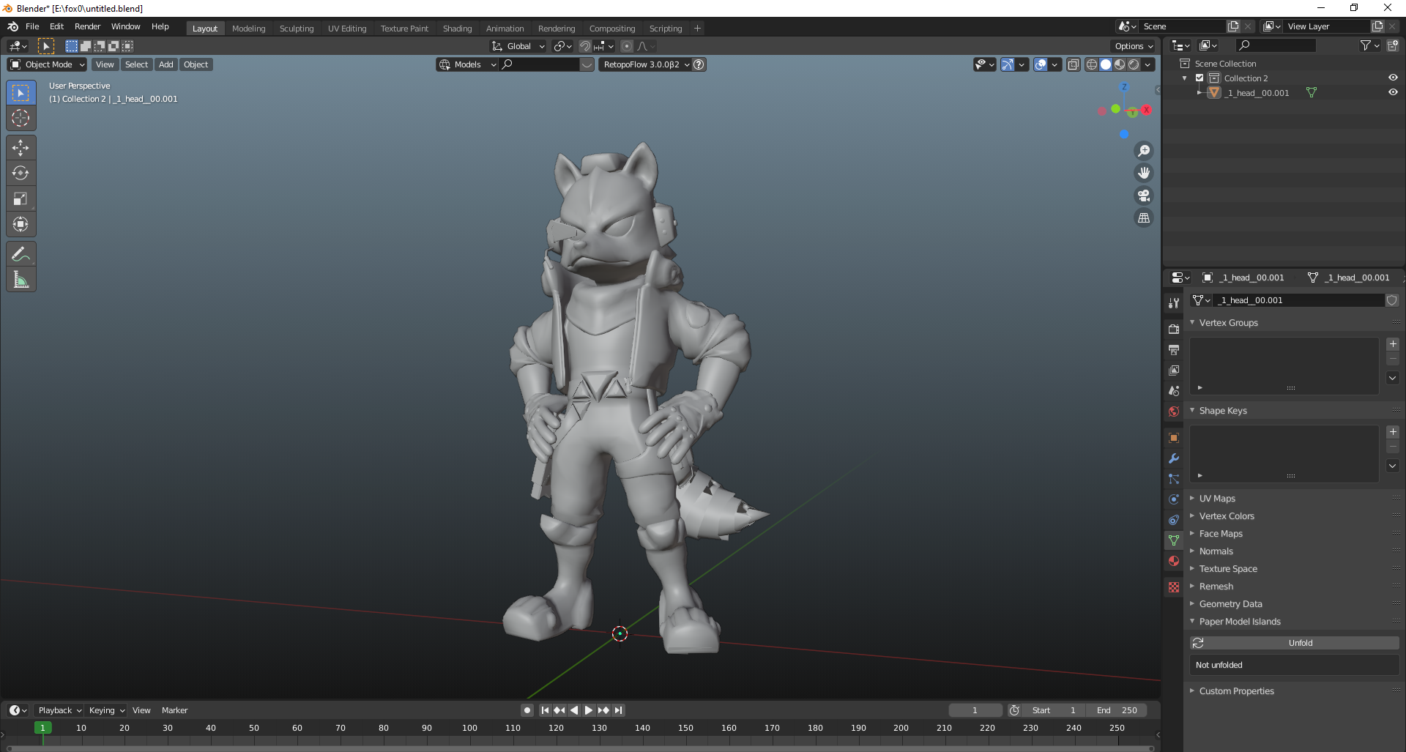The image size is (1406, 752).
Task: Open Particle properties tab
Action: [1174, 479]
